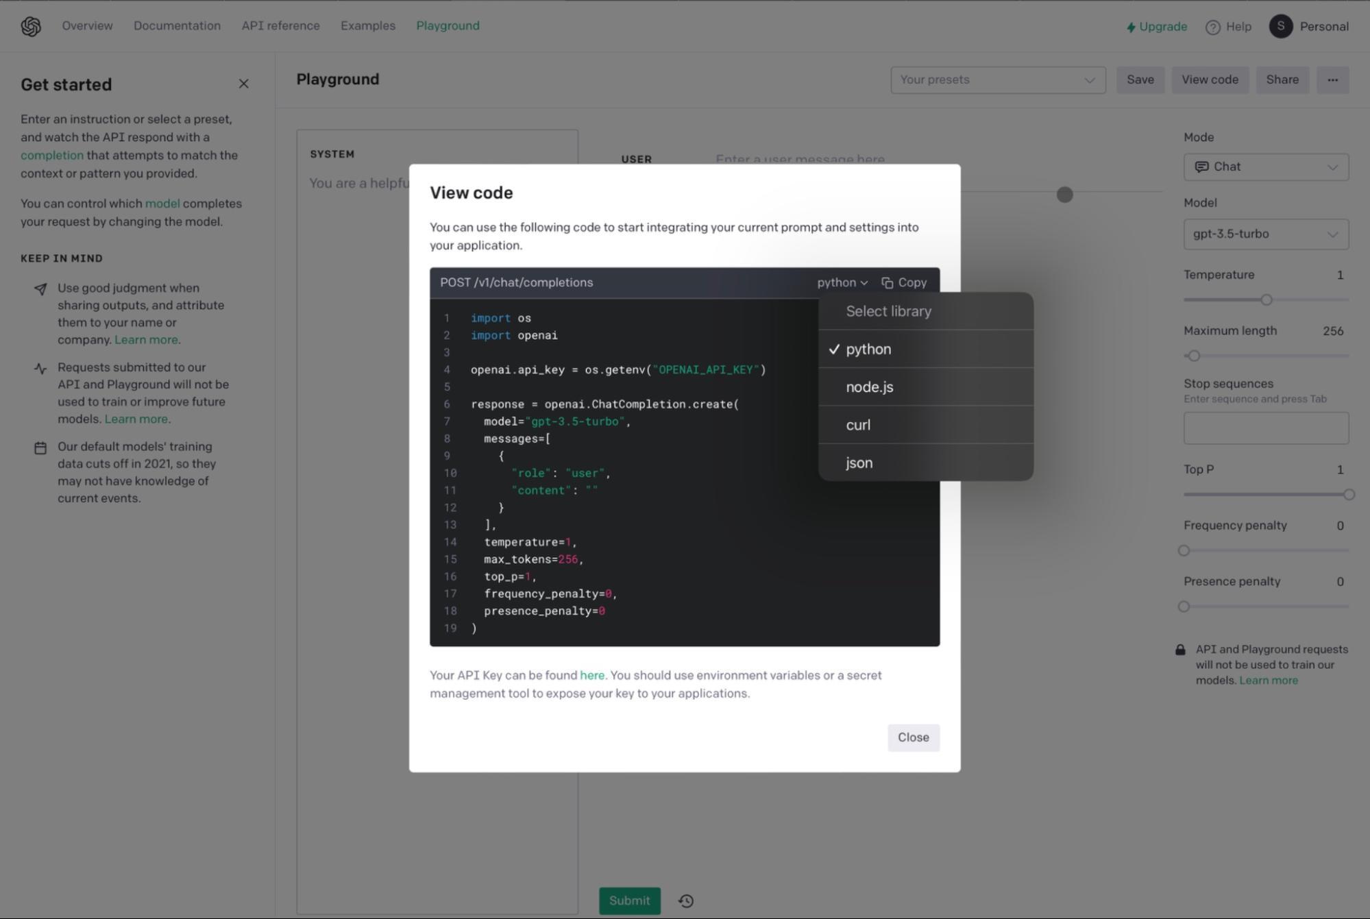
Task: Select curl from library list
Action: (x=925, y=424)
